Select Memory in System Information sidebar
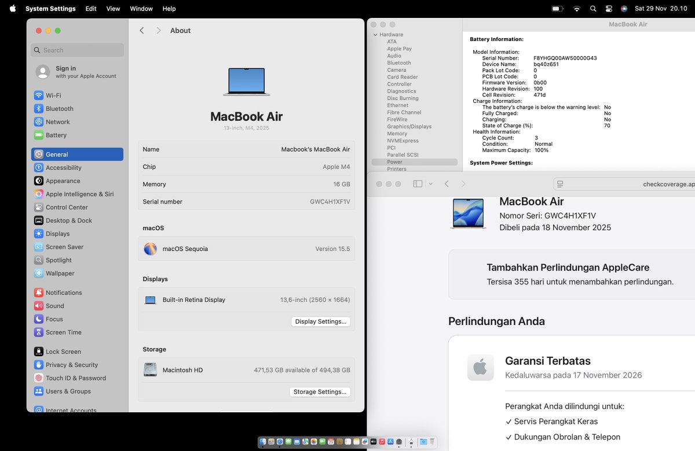 click(397, 134)
